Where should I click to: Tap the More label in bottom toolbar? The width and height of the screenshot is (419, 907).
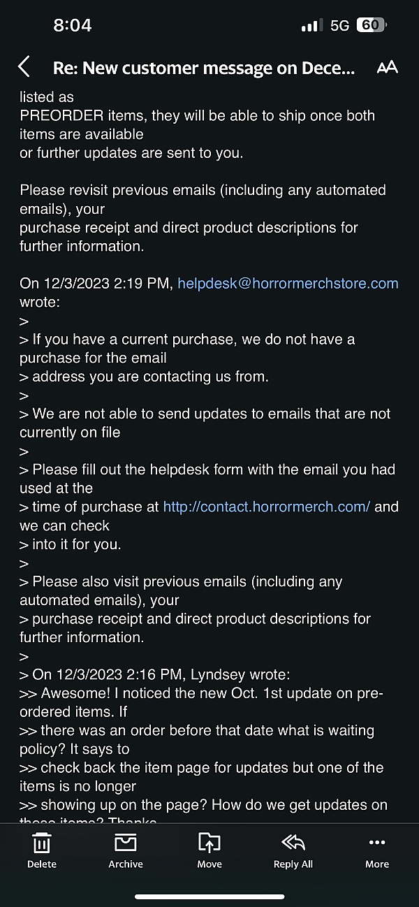coord(377,864)
